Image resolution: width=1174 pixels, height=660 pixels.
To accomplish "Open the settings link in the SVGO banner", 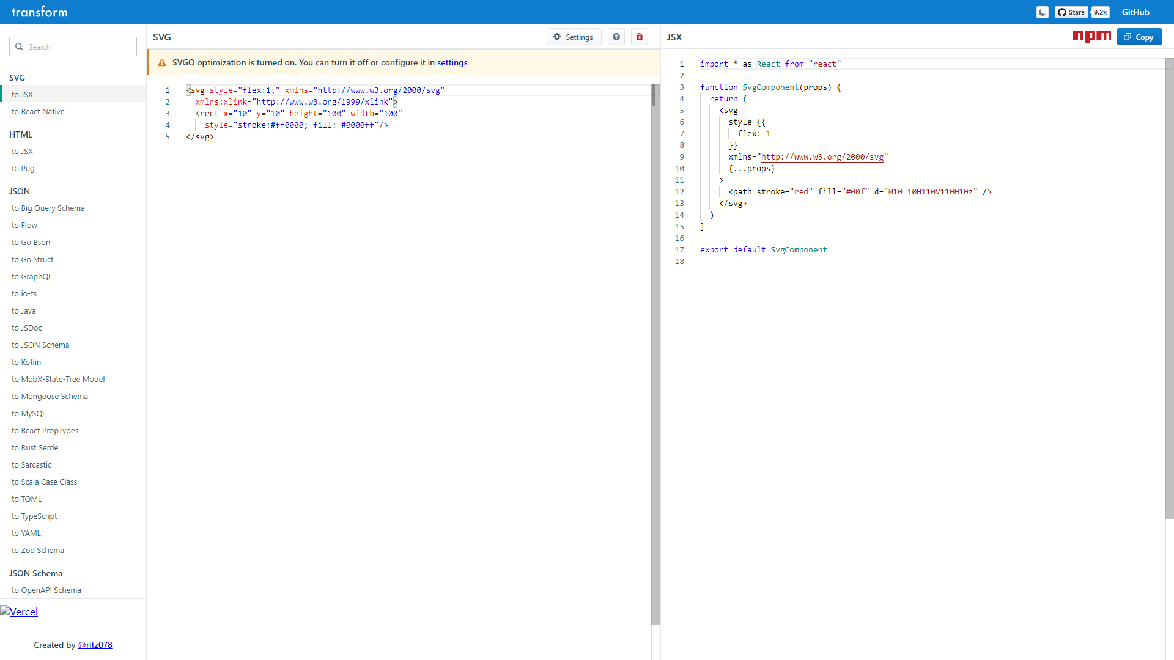I will coord(452,63).
